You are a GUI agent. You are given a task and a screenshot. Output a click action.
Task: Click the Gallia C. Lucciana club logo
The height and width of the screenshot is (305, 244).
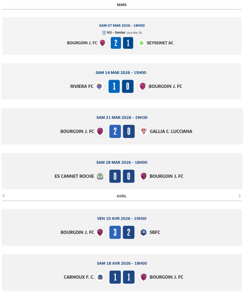(x=144, y=131)
